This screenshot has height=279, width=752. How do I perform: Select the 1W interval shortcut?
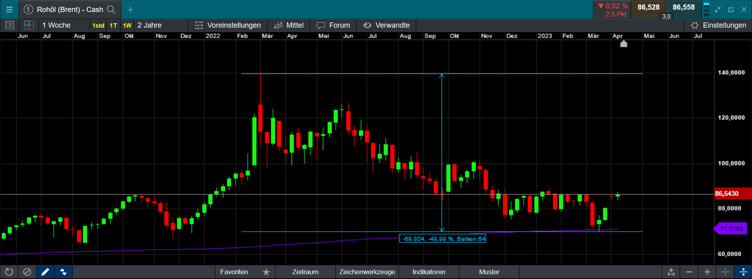[127, 26]
